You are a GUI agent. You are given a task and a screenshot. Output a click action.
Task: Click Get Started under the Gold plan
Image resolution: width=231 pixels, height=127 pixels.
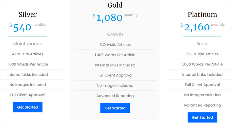click(x=115, y=108)
